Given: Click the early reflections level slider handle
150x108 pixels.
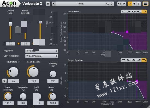Looking at the screenshot, I should tap(40, 22).
